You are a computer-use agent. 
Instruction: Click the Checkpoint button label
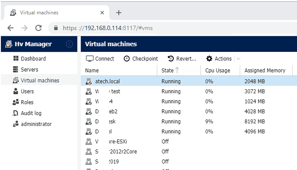click(x=145, y=58)
